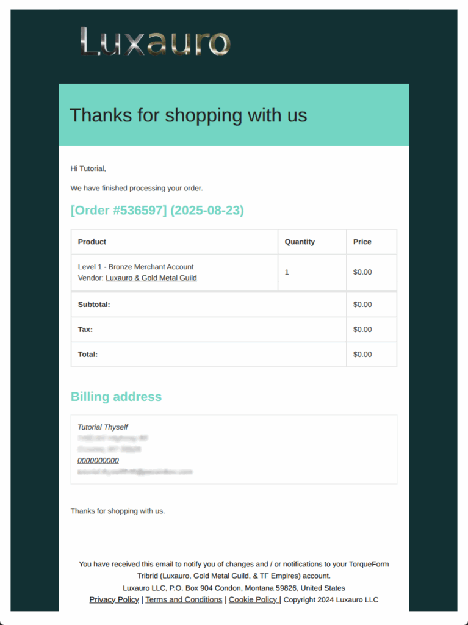The image size is (468, 625).
Task: Click the Level 1 - Bronze Merchant Account item
Action: (135, 267)
